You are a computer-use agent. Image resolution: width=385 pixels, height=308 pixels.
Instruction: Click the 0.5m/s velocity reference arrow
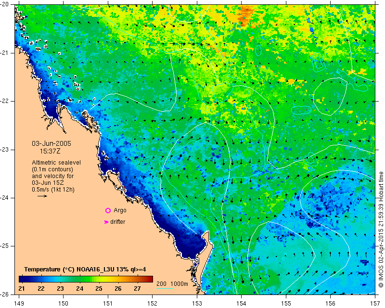tap(42, 196)
